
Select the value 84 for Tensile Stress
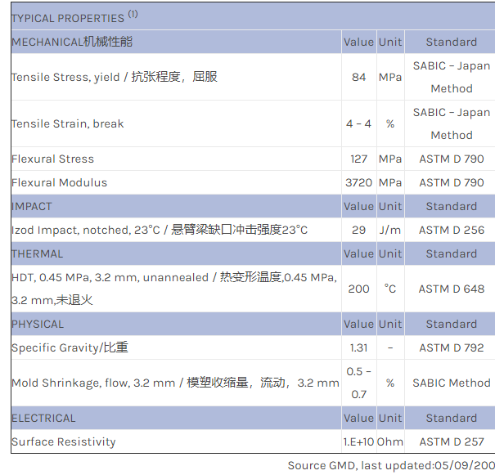click(358, 77)
